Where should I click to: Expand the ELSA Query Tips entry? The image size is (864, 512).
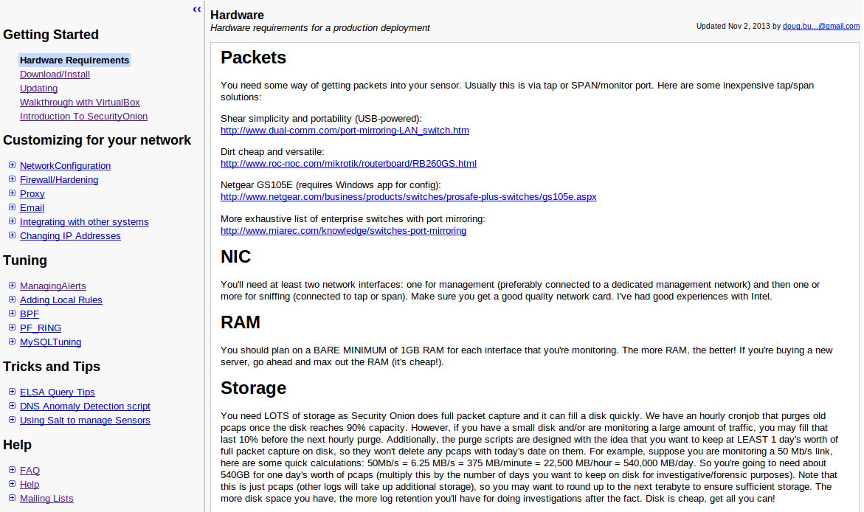coord(12,392)
